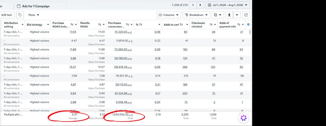326x126 pixels.
Task: Change the Jul 1 – Aug 1 date range
Action: pyautogui.click(x=228, y=5)
